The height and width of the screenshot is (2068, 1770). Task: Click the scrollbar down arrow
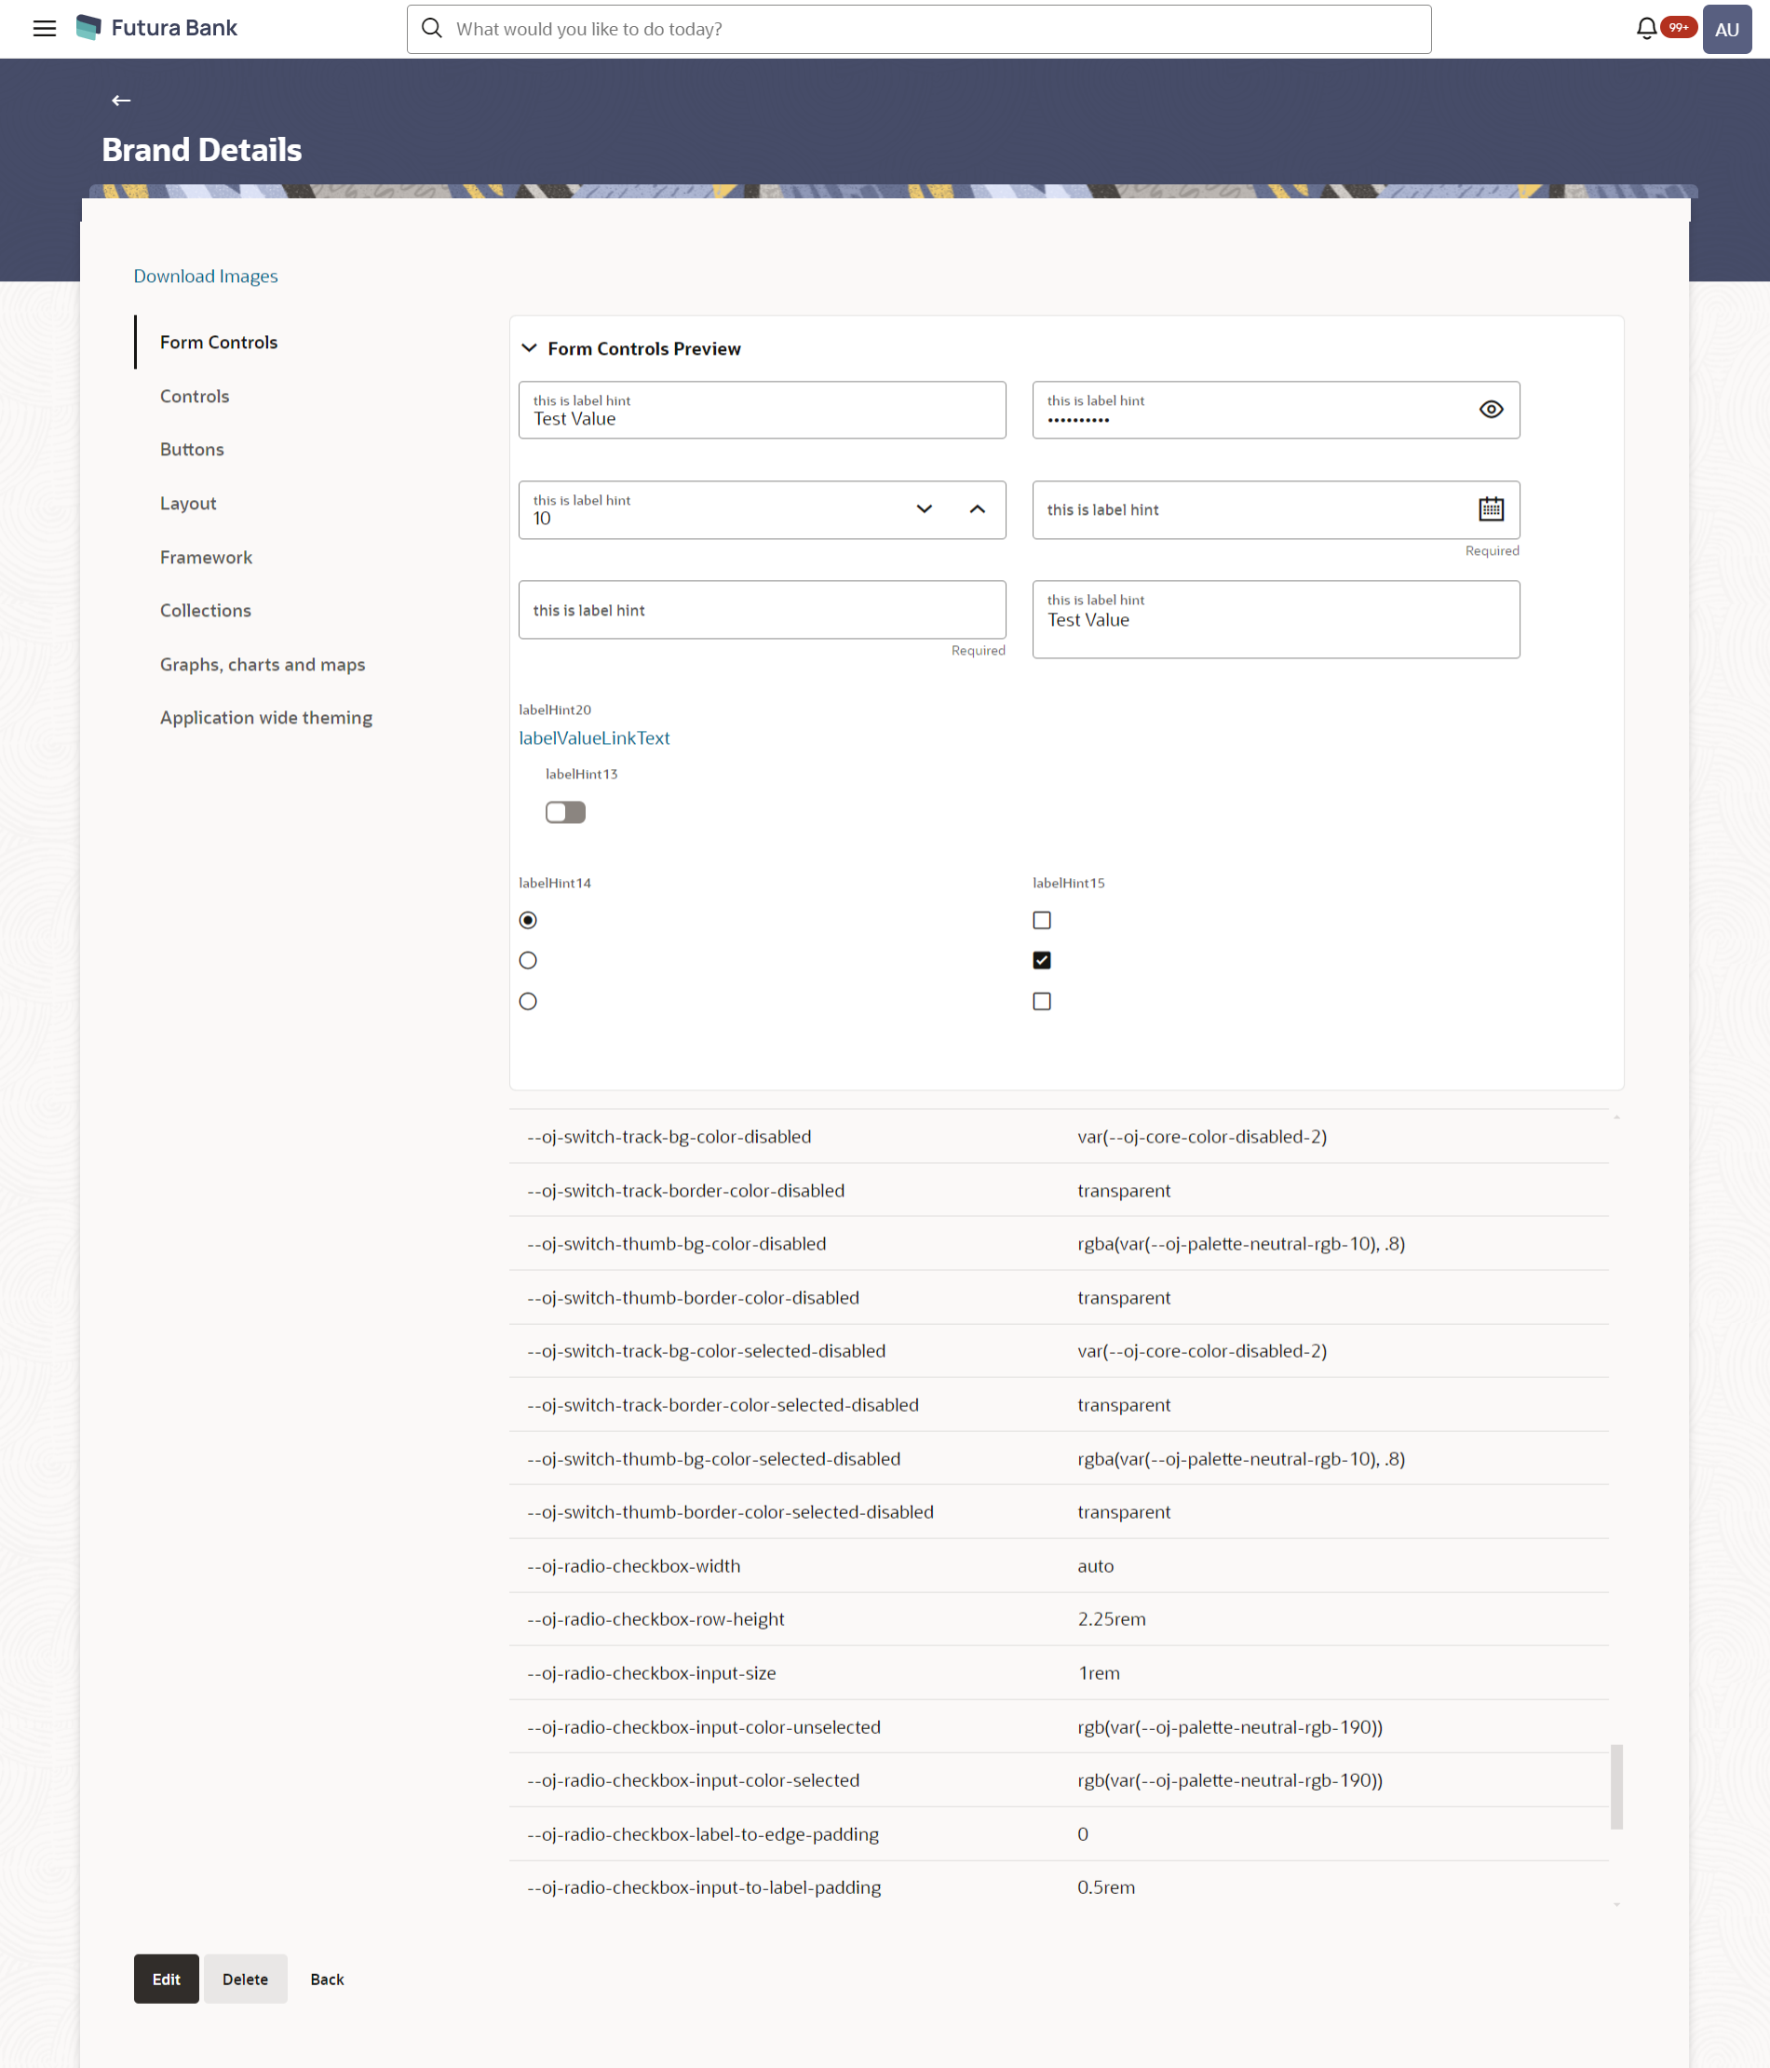coord(1616,1904)
